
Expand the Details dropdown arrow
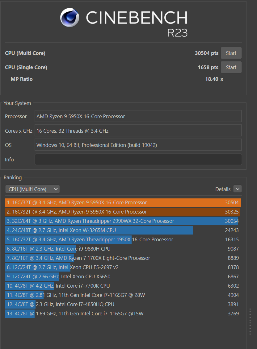[237, 189]
